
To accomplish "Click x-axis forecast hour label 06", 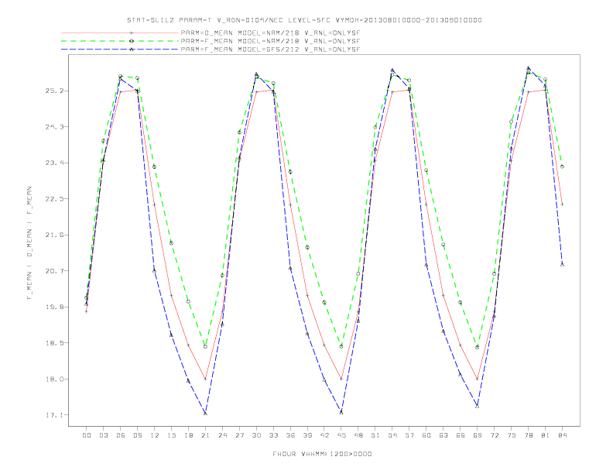I will [x=121, y=435].
